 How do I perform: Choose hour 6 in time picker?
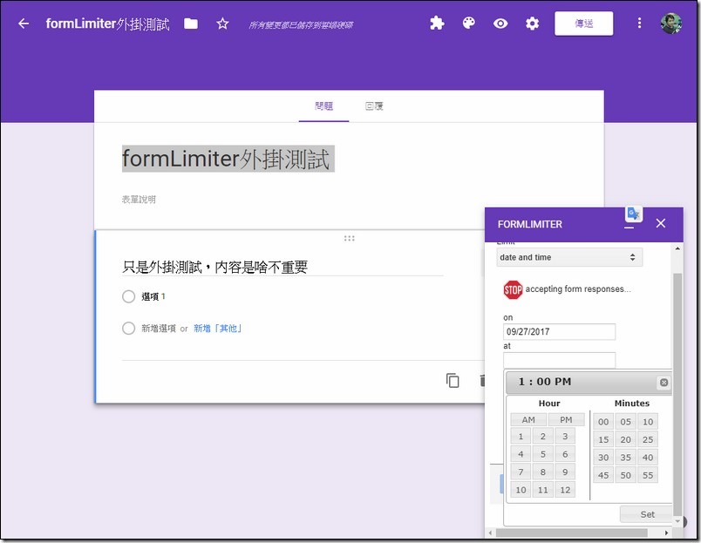(x=565, y=454)
